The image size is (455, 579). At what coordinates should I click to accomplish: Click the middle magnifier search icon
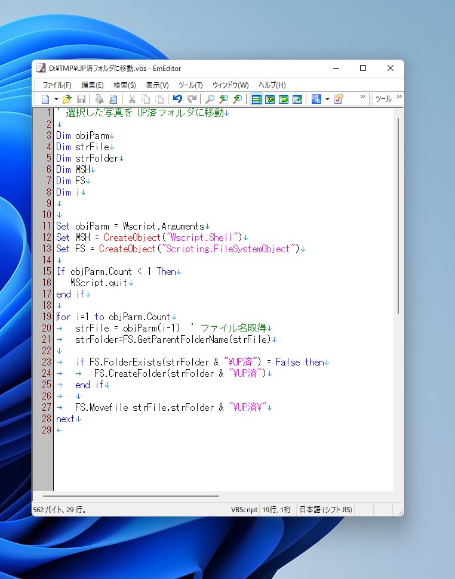(x=224, y=99)
